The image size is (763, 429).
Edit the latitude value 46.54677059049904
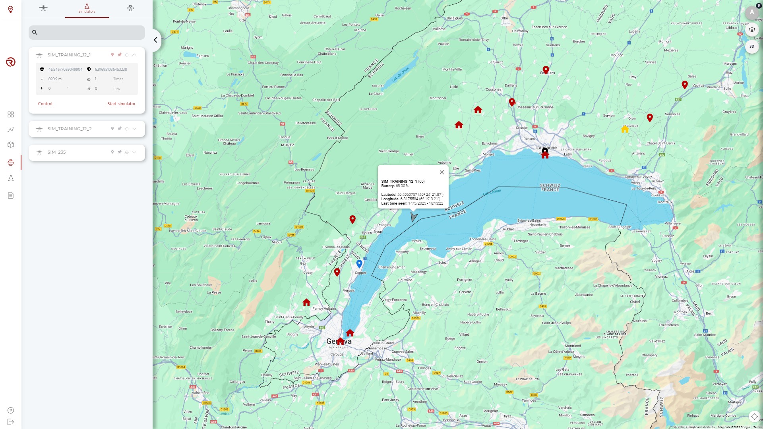[65, 69]
